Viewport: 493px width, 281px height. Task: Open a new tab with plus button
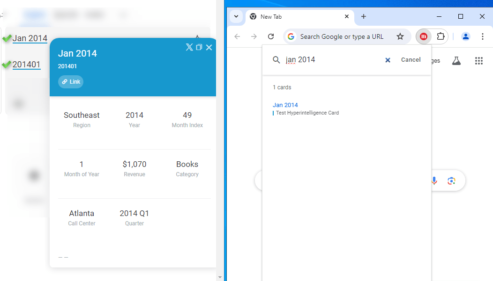(364, 16)
